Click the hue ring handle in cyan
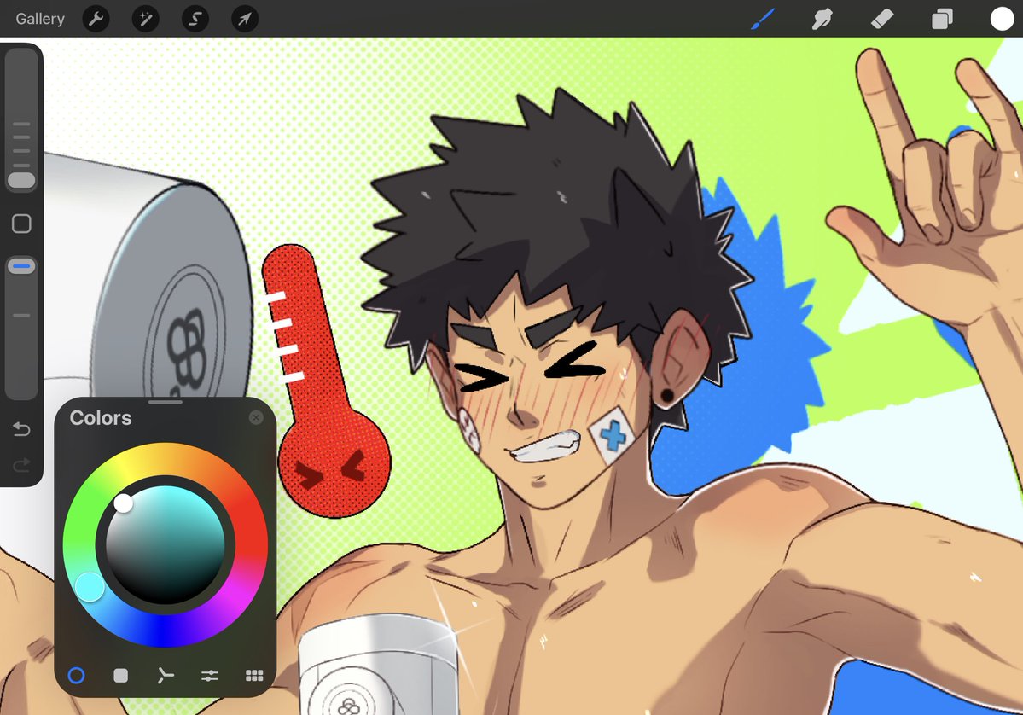This screenshot has height=715, width=1023. click(90, 586)
